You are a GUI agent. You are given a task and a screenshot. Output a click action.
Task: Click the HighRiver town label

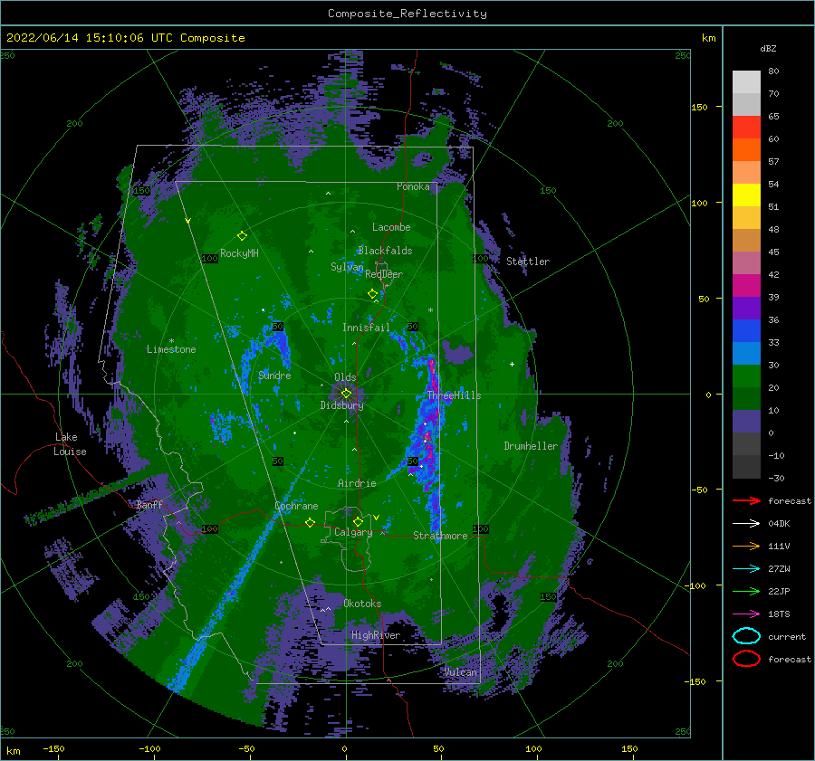point(376,635)
